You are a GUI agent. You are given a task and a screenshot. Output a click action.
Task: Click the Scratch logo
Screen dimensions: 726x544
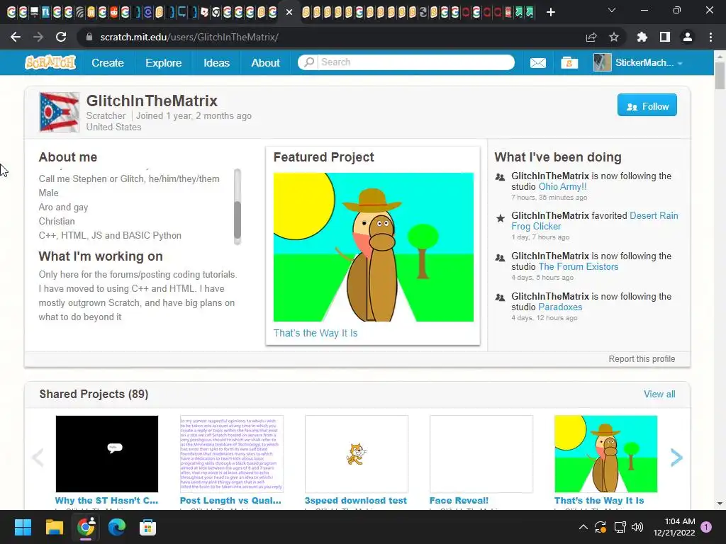tap(50, 62)
